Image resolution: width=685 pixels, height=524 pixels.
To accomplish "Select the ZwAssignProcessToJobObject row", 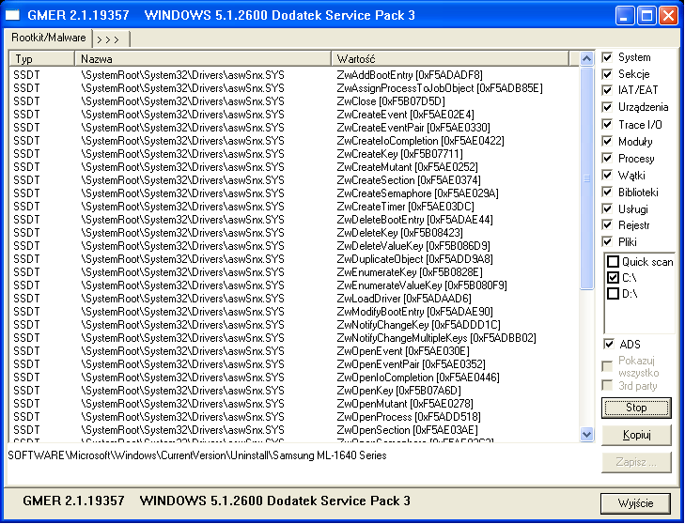I will [x=294, y=88].
